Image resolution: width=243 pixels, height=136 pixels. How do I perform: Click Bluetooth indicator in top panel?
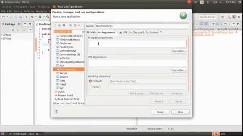point(208,2)
